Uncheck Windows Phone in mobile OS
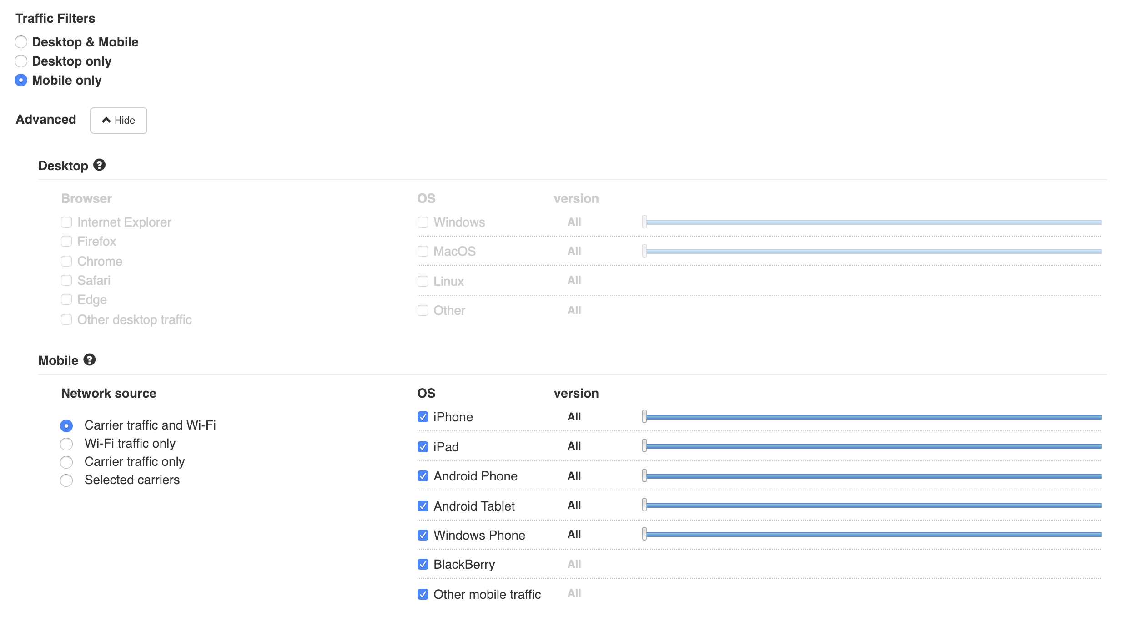Image resolution: width=1127 pixels, height=627 pixels. 423,535
